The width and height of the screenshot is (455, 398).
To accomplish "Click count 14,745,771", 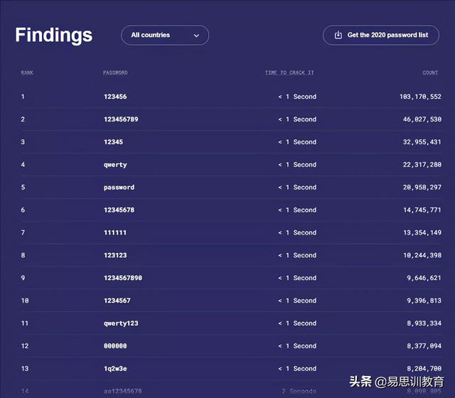I will (x=422, y=210).
